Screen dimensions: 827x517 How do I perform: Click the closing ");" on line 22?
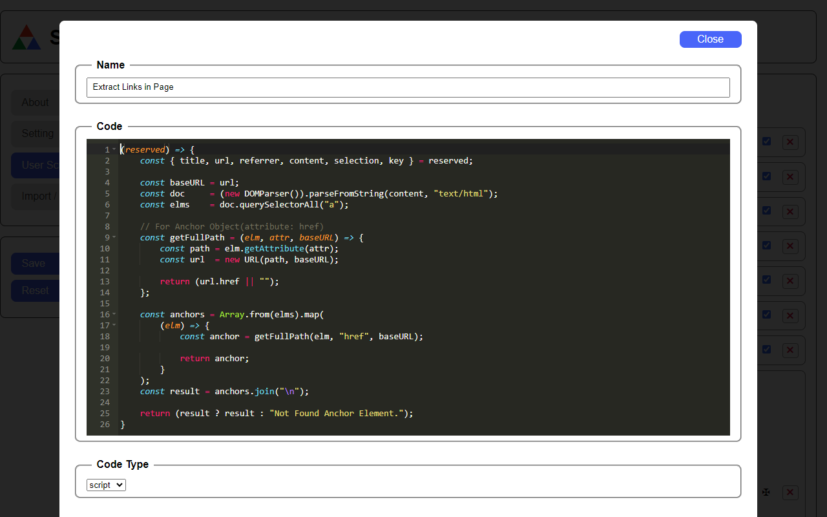tap(145, 380)
